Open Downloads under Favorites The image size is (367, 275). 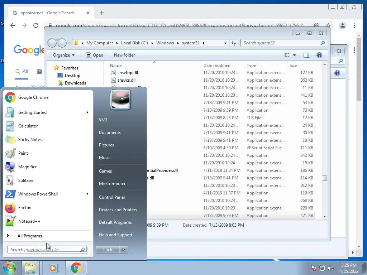point(75,83)
